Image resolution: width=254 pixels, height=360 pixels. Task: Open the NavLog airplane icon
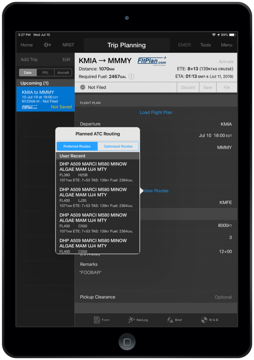click(x=131, y=320)
